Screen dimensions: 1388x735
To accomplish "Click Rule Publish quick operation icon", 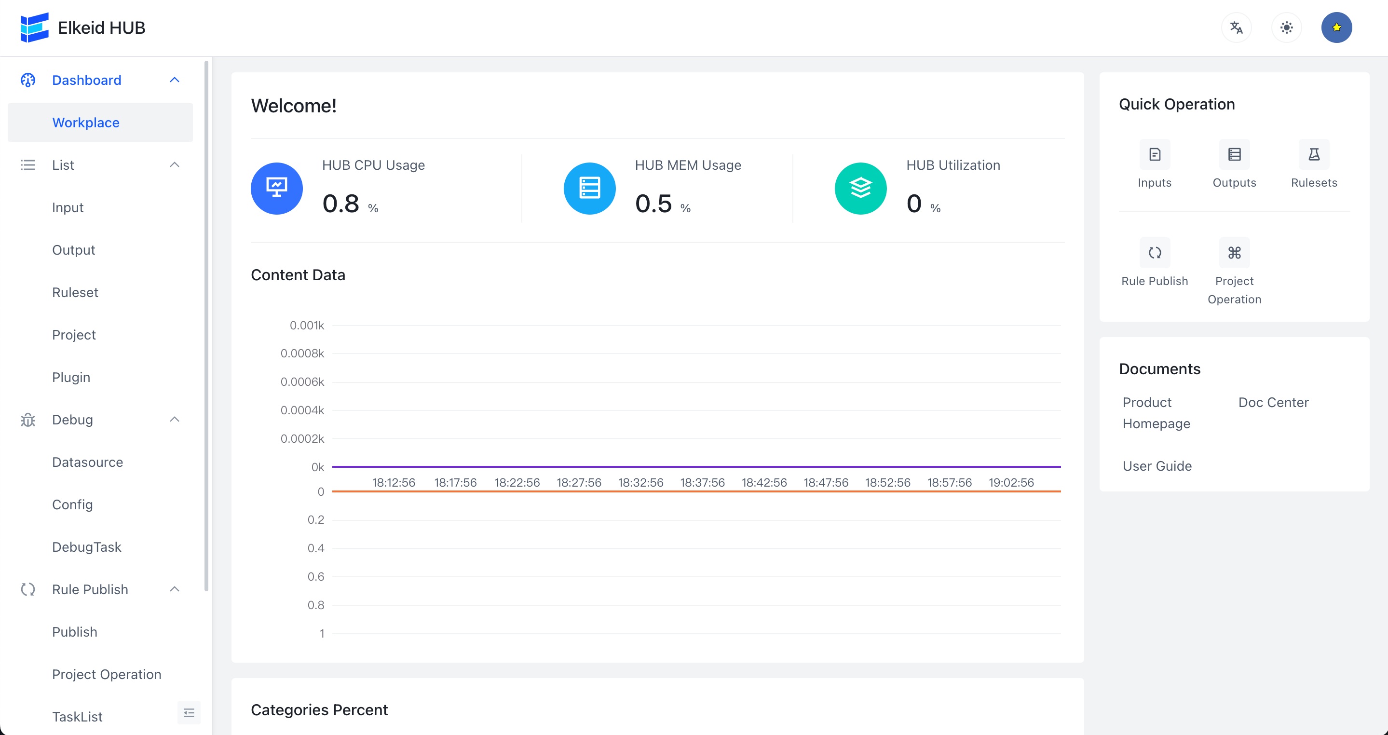I will pos(1154,253).
